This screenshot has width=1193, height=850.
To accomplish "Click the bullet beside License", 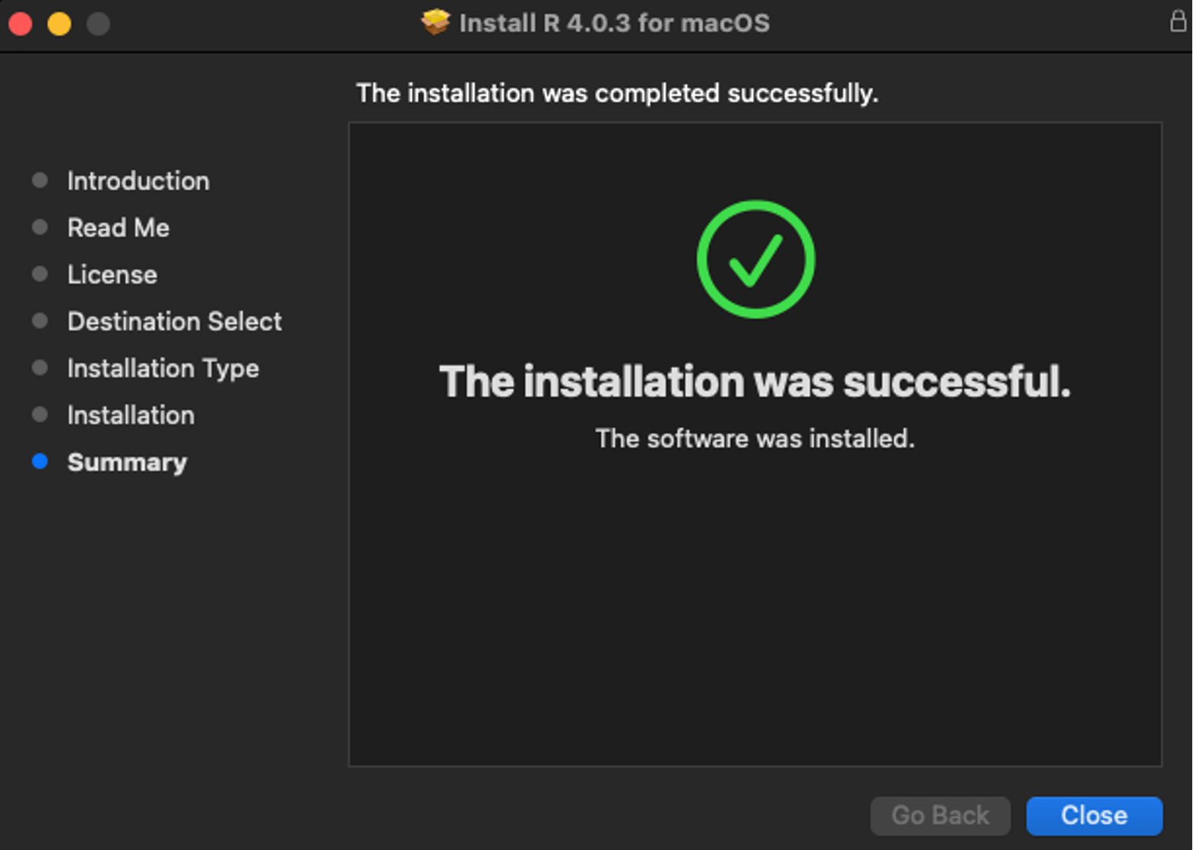I will [x=40, y=274].
